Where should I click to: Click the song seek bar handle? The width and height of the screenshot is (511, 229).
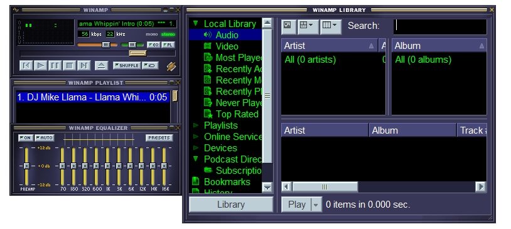[137, 53]
